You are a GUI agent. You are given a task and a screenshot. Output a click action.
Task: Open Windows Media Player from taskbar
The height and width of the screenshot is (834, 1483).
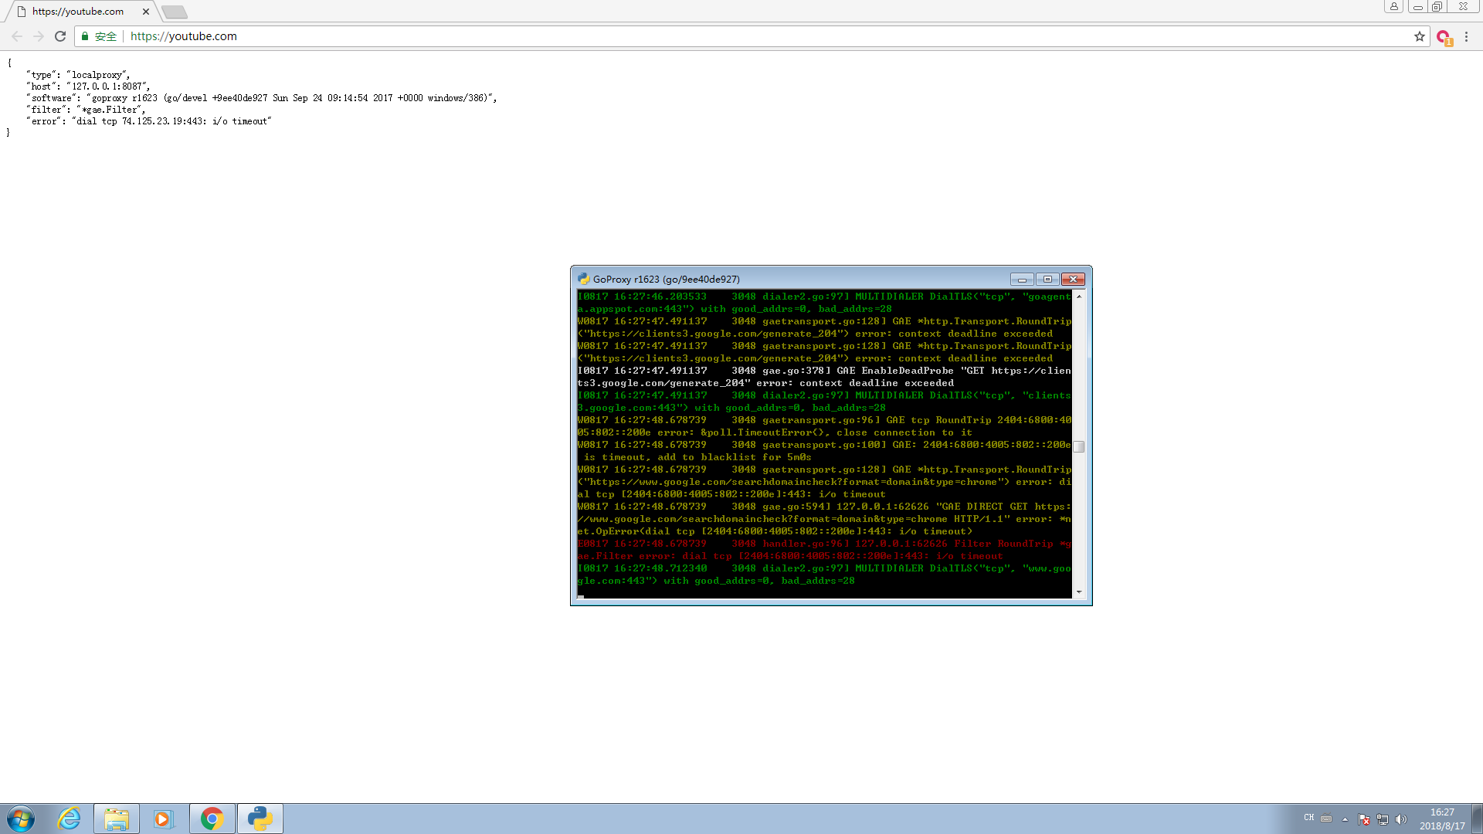164,819
